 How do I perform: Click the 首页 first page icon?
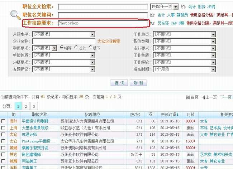[x=192, y=97]
